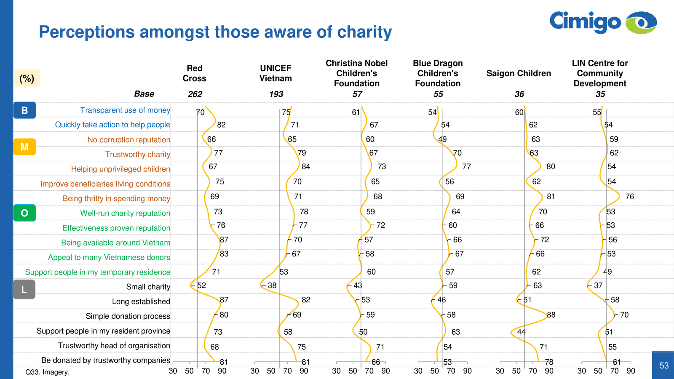The image size is (674, 379).
Task: Click the blue B category badge
Action: [24, 110]
